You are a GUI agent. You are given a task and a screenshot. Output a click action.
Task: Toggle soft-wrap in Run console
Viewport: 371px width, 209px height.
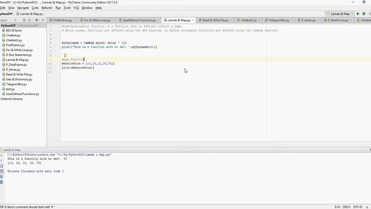[1, 166]
